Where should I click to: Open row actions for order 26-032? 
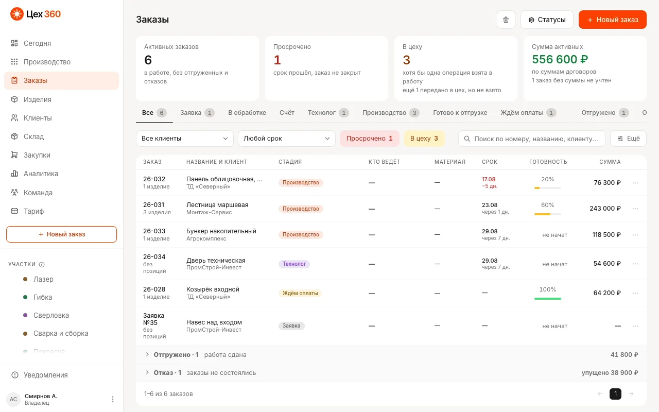pyautogui.click(x=635, y=183)
